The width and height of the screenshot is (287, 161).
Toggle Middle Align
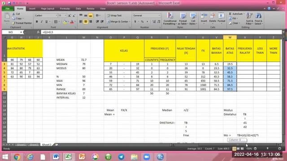(86, 16)
